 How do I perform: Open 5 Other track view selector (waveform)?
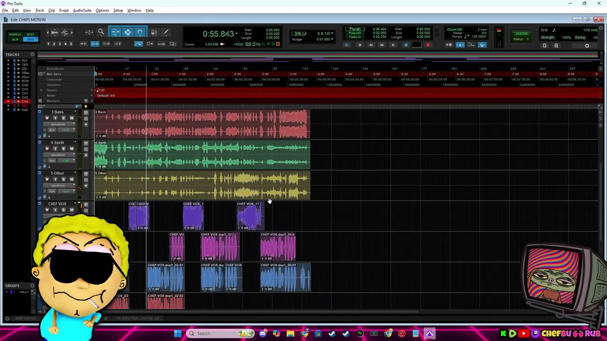(x=60, y=185)
